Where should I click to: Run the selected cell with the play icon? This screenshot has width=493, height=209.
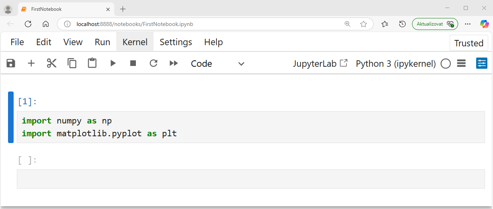[x=113, y=63]
